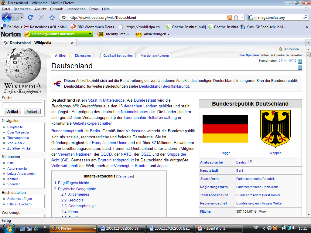Open the Datei menu
The height and width of the screenshot is (233, 311).
(6, 9)
